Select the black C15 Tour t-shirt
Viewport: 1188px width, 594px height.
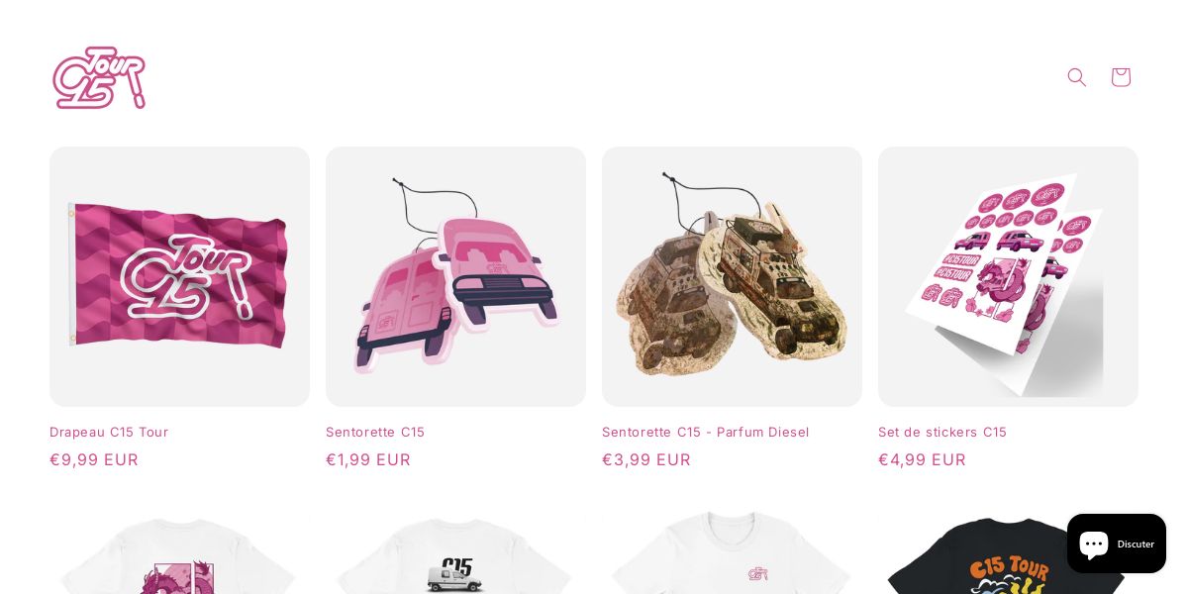pos(1008,550)
